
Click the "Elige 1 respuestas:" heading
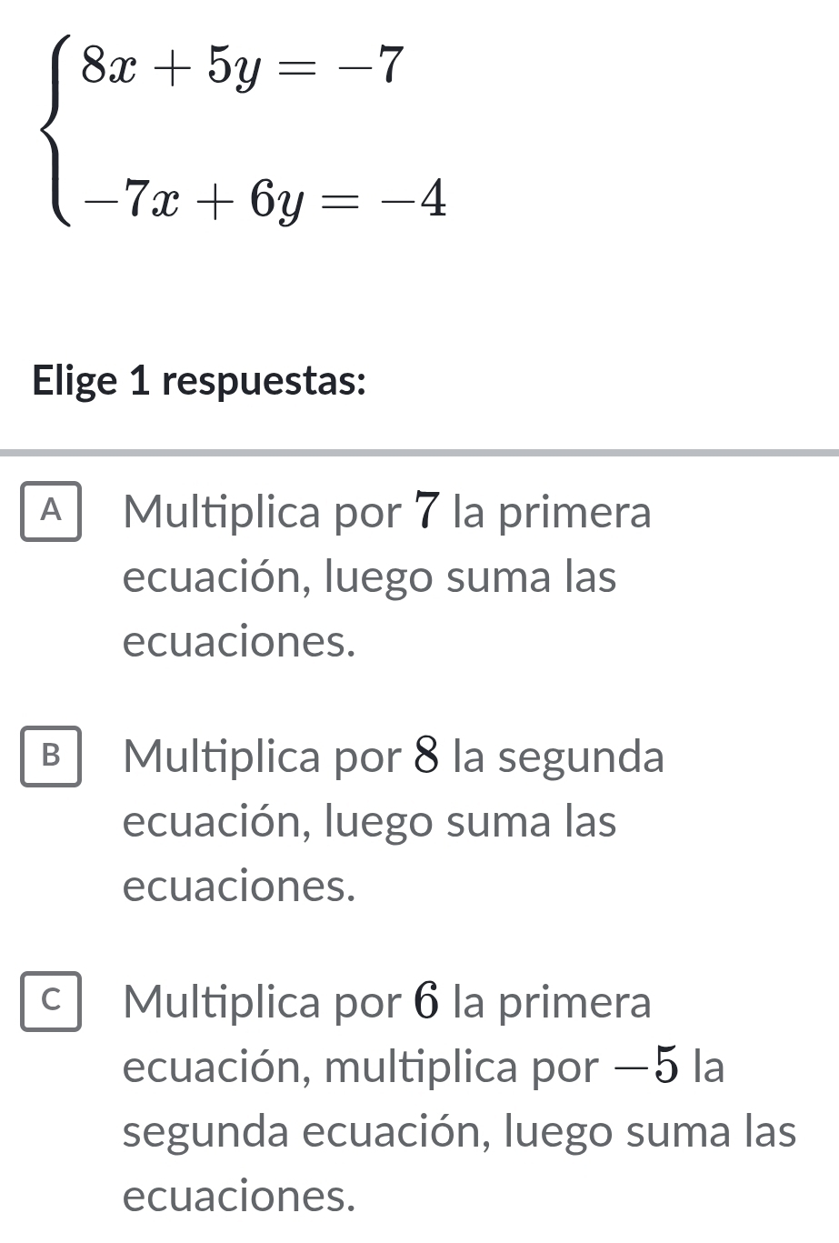[x=200, y=382]
